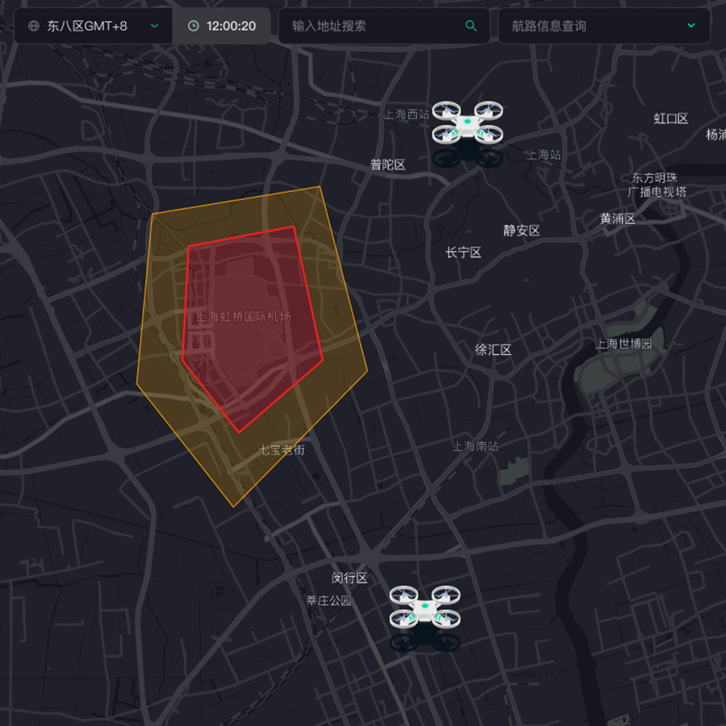Image resolution: width=726 pixels, height=726 pixels.
Task: Click the timezone selector chevron arrow
Action: pos(154,26)
